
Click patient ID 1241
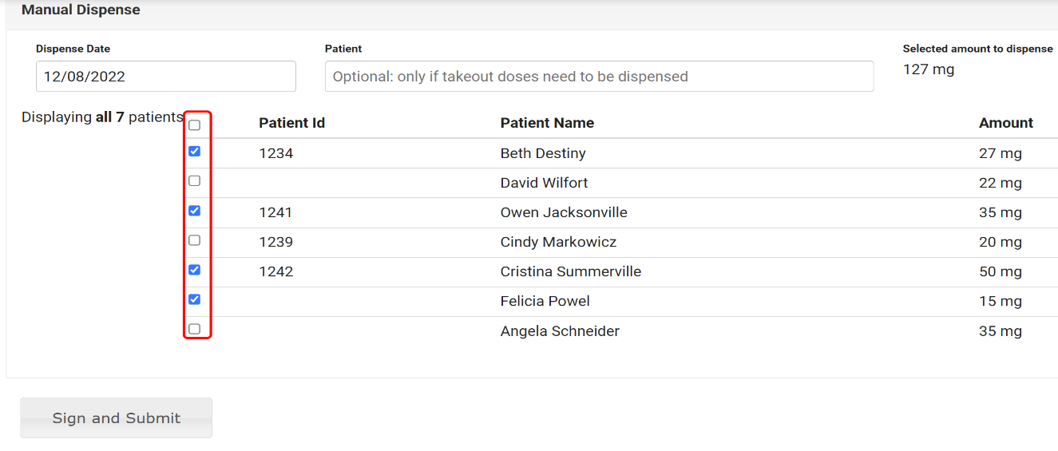tap(275, 212)
